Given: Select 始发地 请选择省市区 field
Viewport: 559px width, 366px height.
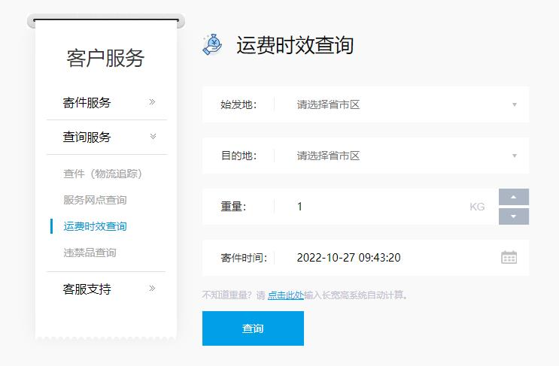Looking at the screenshot, I should pos(366,104).
